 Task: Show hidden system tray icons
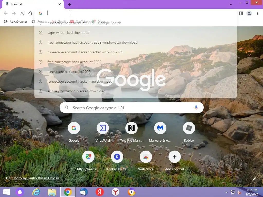click(x=226, y=192)
